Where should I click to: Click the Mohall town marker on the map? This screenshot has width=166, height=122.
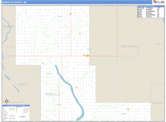(86, 55)
